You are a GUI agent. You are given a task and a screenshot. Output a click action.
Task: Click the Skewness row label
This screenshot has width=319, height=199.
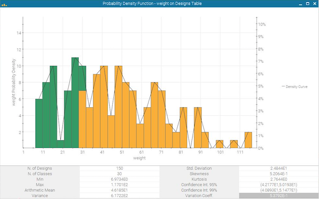pyautogui.click(x=199, y=174)
